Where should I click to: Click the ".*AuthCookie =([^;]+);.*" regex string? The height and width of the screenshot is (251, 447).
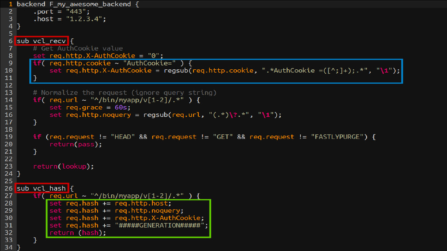point(315,71)
